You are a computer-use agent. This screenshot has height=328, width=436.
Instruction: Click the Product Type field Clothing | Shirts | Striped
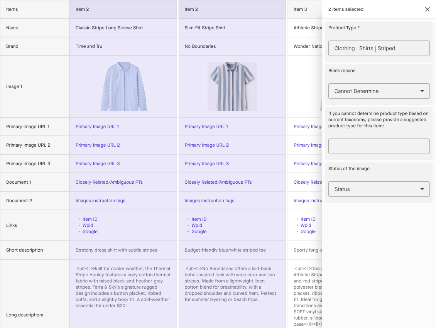tap(379, 48)
